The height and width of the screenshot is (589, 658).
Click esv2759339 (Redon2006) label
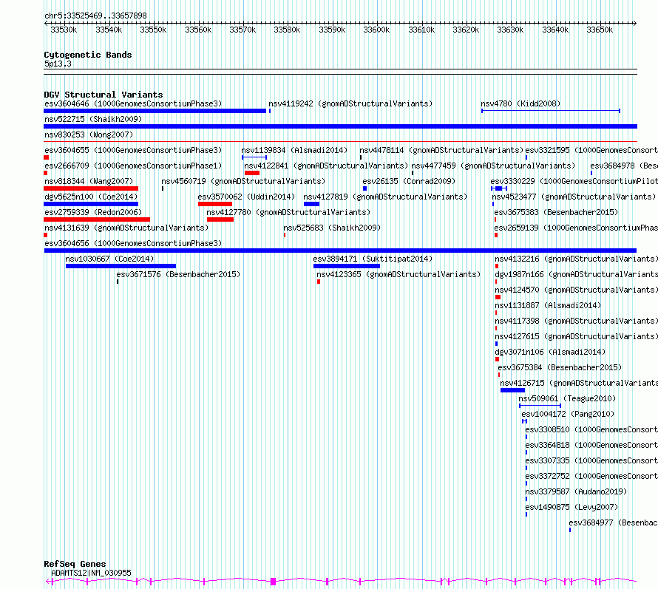pos(93,212)
